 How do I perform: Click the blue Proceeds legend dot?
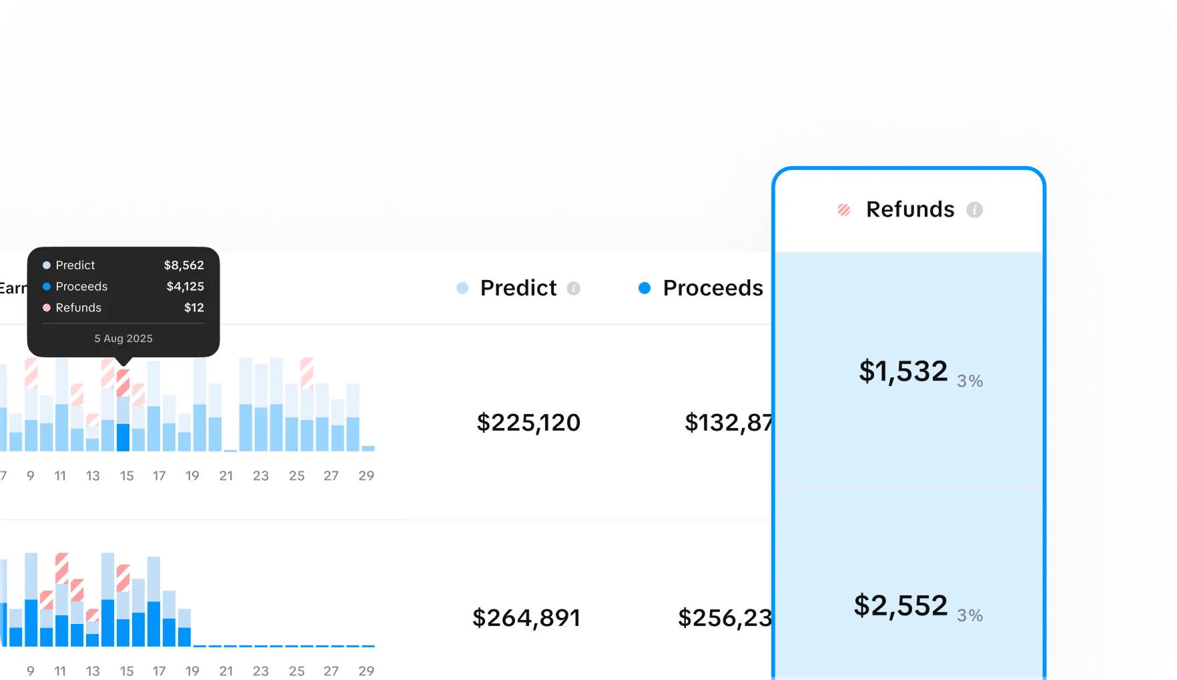pos(645,288)
